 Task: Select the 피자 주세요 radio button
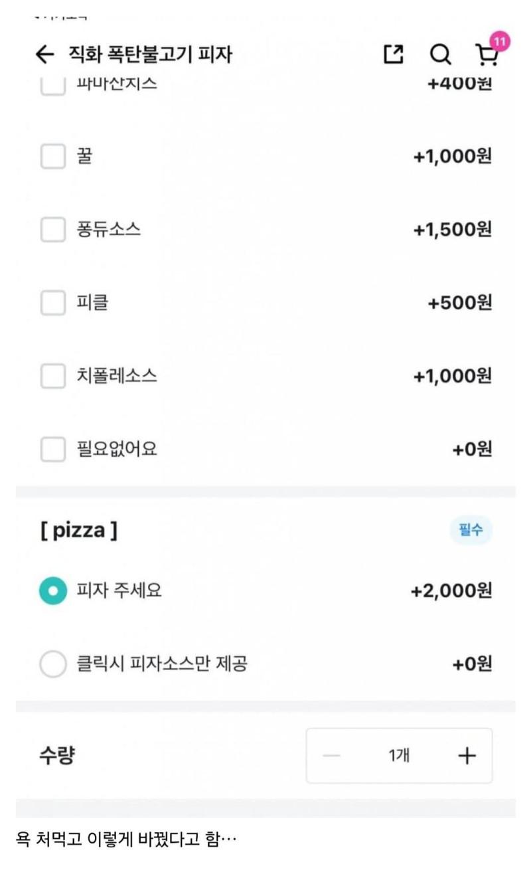click(53, 590)
